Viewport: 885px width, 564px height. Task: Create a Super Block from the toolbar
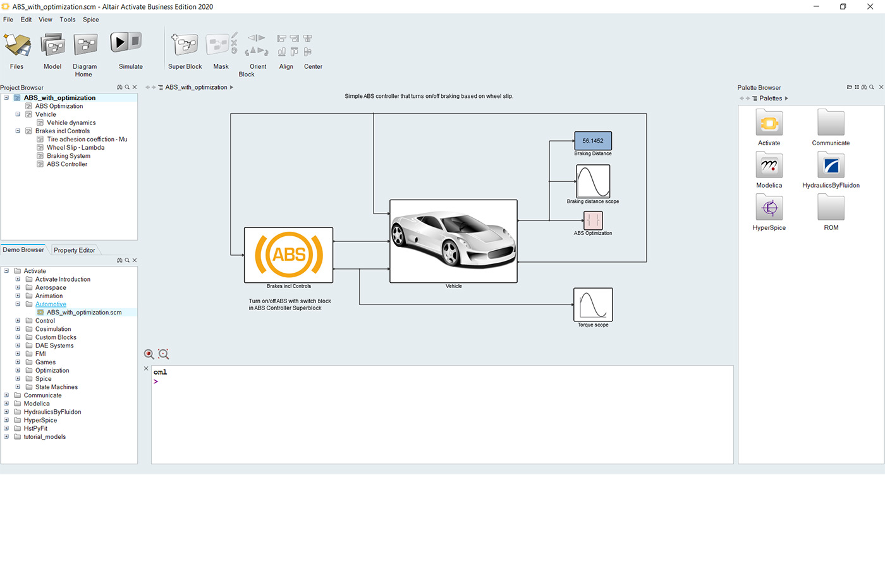coord(185,45)
